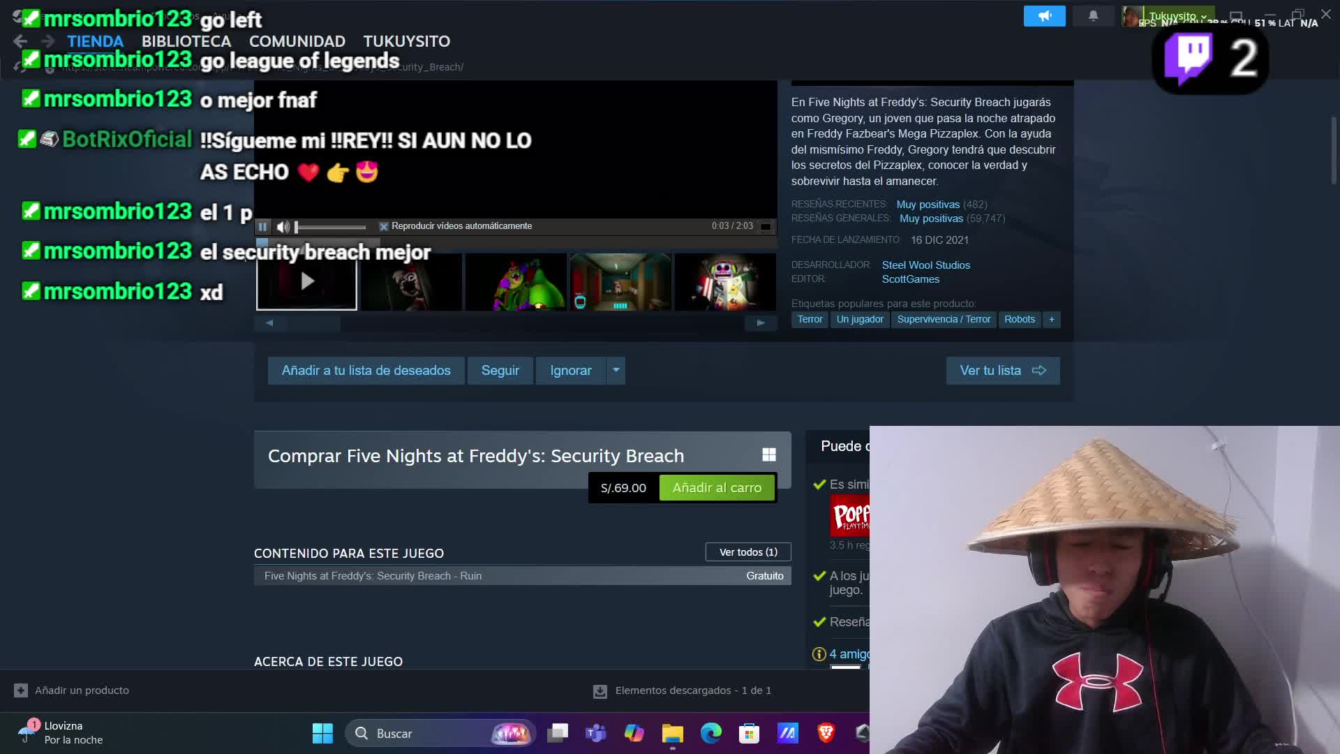
Task: Mute the trailer volume speaker icon
Action: point(283,226)
